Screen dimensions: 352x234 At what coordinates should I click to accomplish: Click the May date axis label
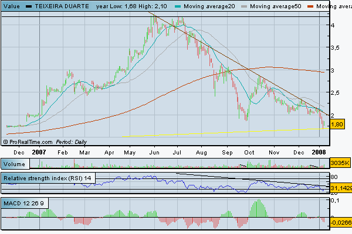pyautogui.click(x=130, y=153)
